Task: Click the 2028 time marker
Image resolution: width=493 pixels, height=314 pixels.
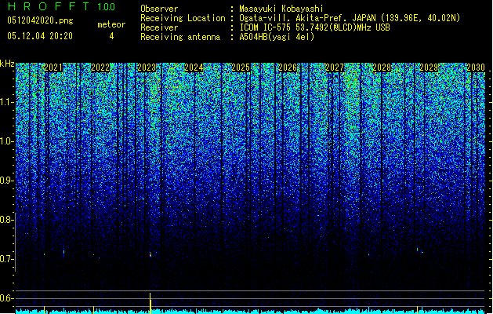Action: pyautogui.click(x=382, y=68)
